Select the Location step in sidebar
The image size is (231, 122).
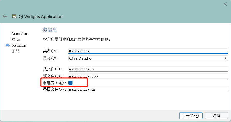click(x=20, y=34)
